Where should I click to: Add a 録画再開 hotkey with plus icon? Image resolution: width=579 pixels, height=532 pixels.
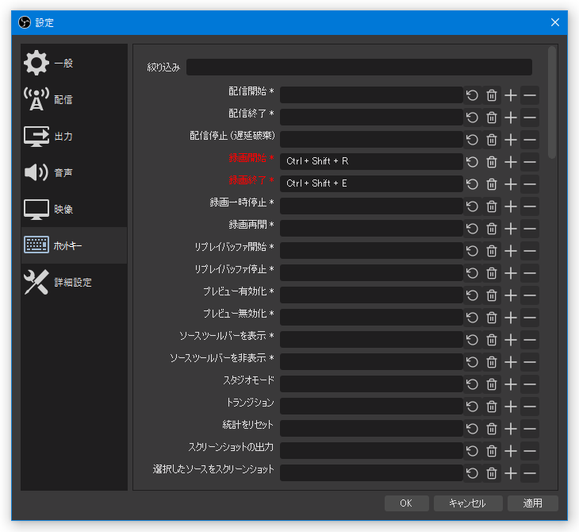pyautogui.click(x=511, y=229)
